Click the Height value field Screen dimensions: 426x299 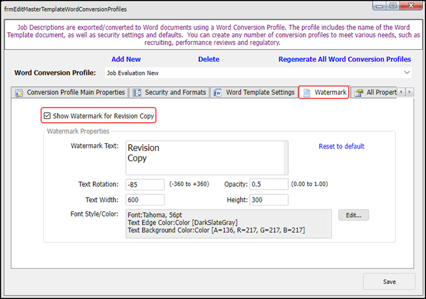[269, 200]
